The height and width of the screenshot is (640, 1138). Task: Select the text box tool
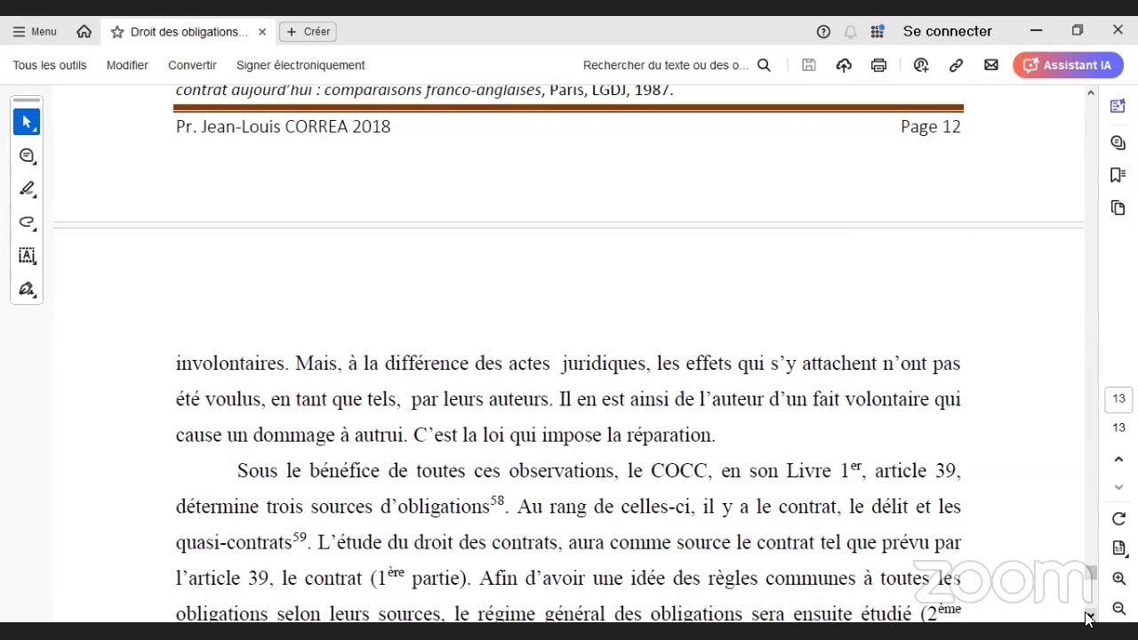coord(27,256)
